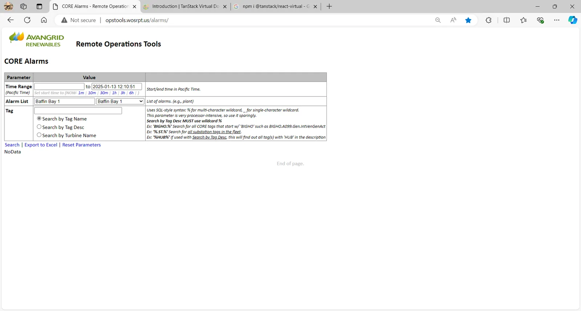Open the Workspaces icon in title bar
Viewport: 581px width, 311px height.
coord(24,7)
